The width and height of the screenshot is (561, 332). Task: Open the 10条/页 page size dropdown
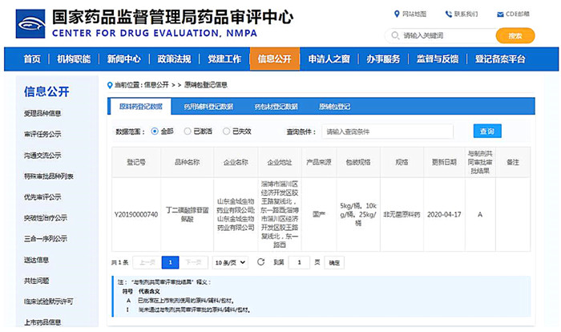pos(231,262)
